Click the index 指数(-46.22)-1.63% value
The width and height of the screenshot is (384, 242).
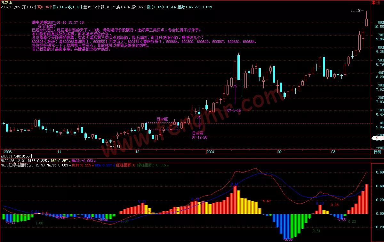[195, 7]
